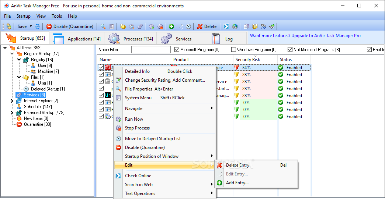
Task: Collapse the Regular Startup [17] node
Action: (12, 54)
